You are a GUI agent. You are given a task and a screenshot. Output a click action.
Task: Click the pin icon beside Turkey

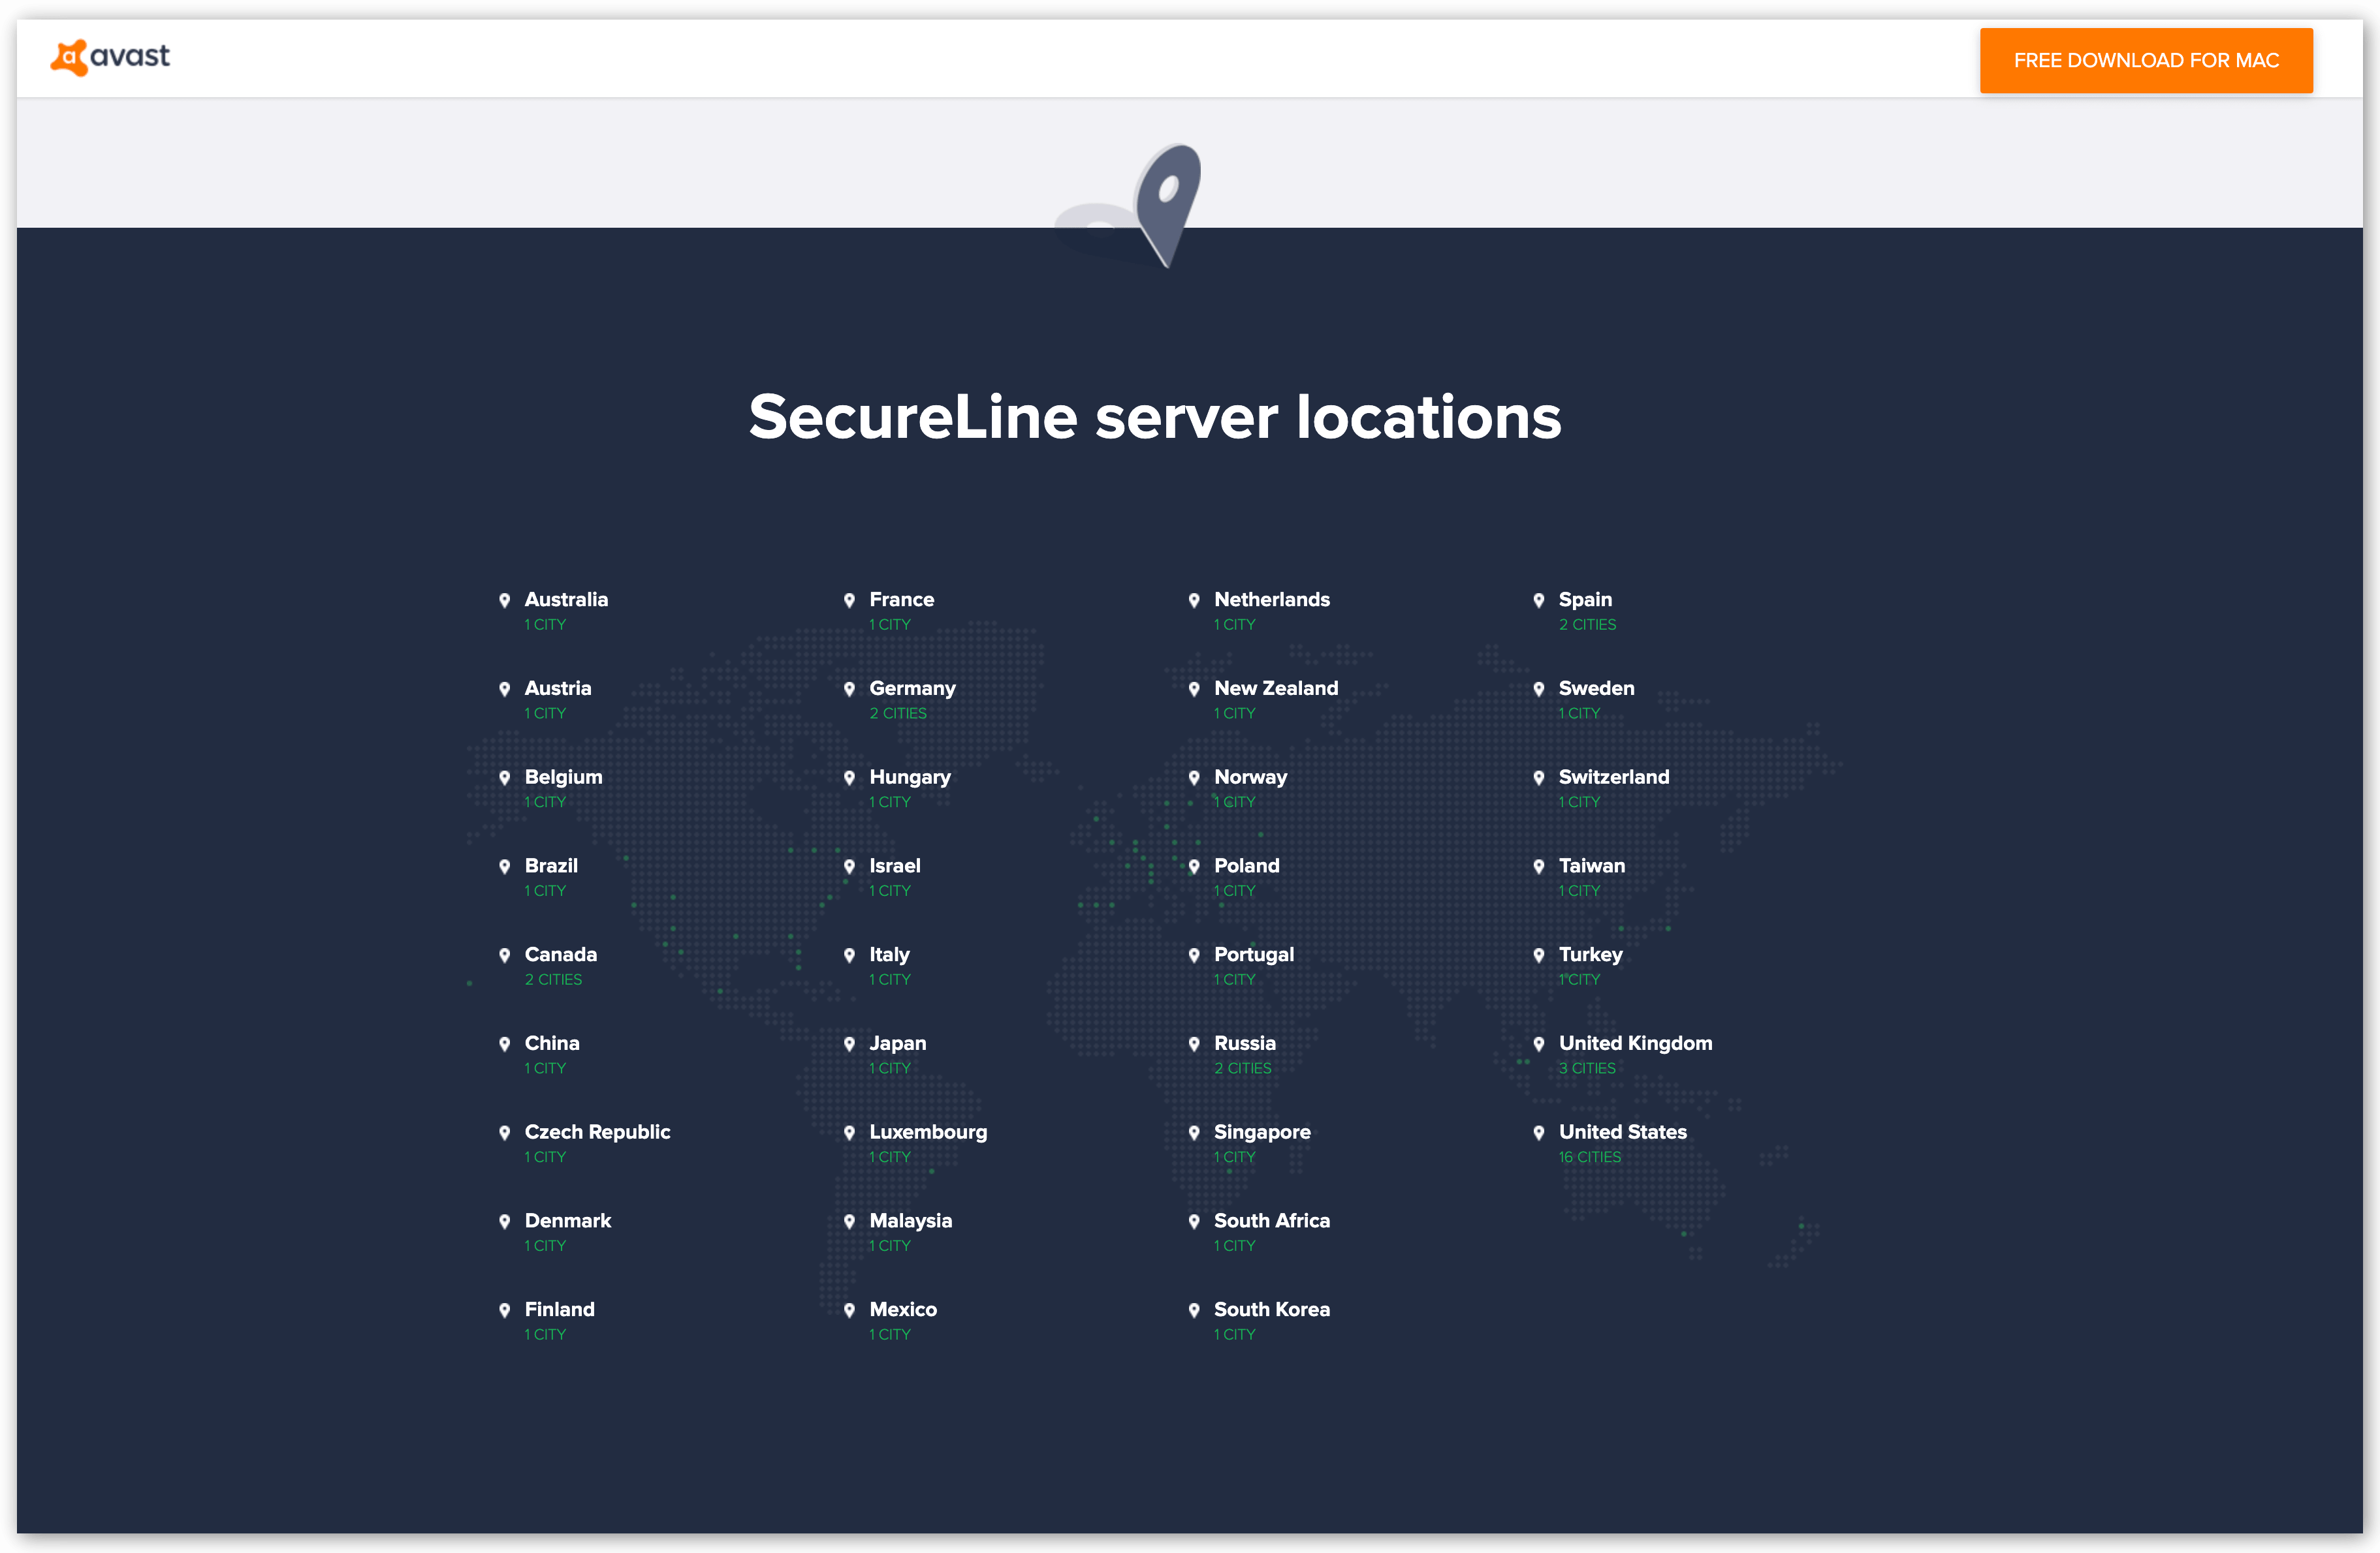pos(1539,955)
